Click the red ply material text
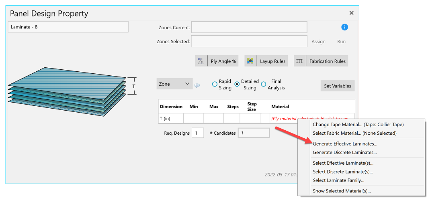 coord(309,119)
